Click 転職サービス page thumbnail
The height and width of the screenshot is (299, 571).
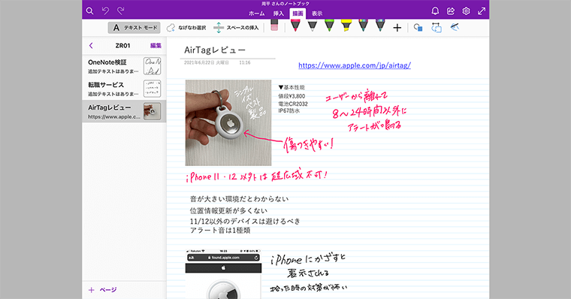[153, 89]
